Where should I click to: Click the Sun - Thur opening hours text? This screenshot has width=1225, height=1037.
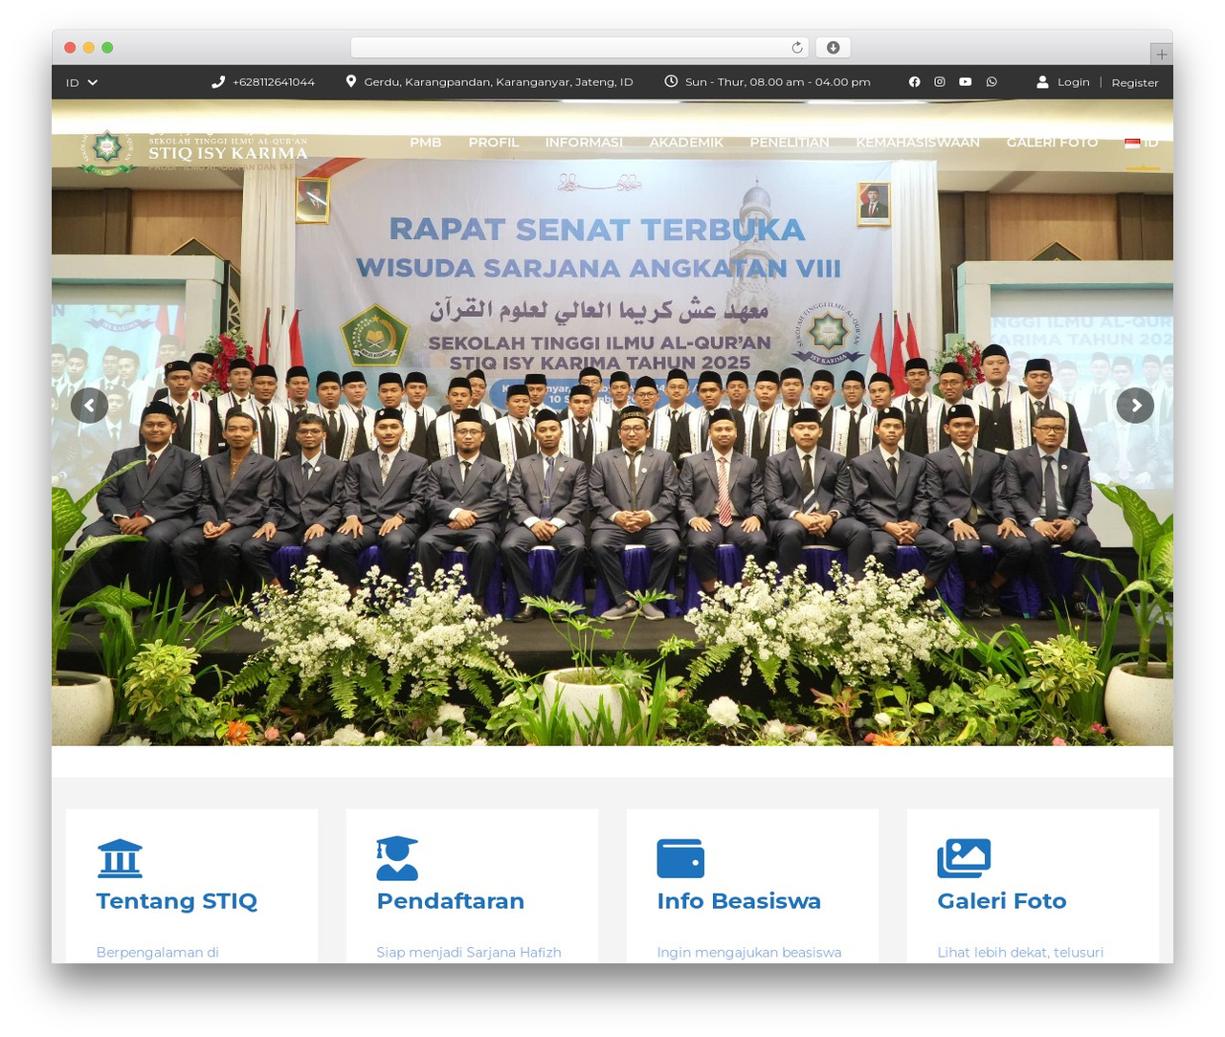click(x=778, y=82)
